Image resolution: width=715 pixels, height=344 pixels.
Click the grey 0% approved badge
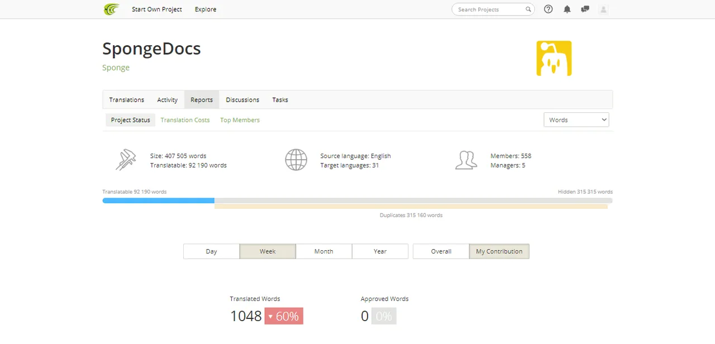pyautogui.click(x=384, y=316)
